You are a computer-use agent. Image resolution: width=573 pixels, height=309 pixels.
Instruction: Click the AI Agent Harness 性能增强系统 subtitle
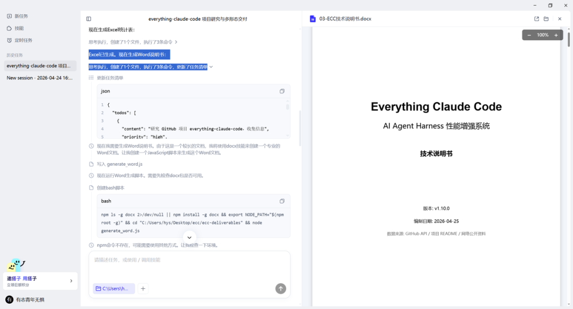[x=436, y=126]
